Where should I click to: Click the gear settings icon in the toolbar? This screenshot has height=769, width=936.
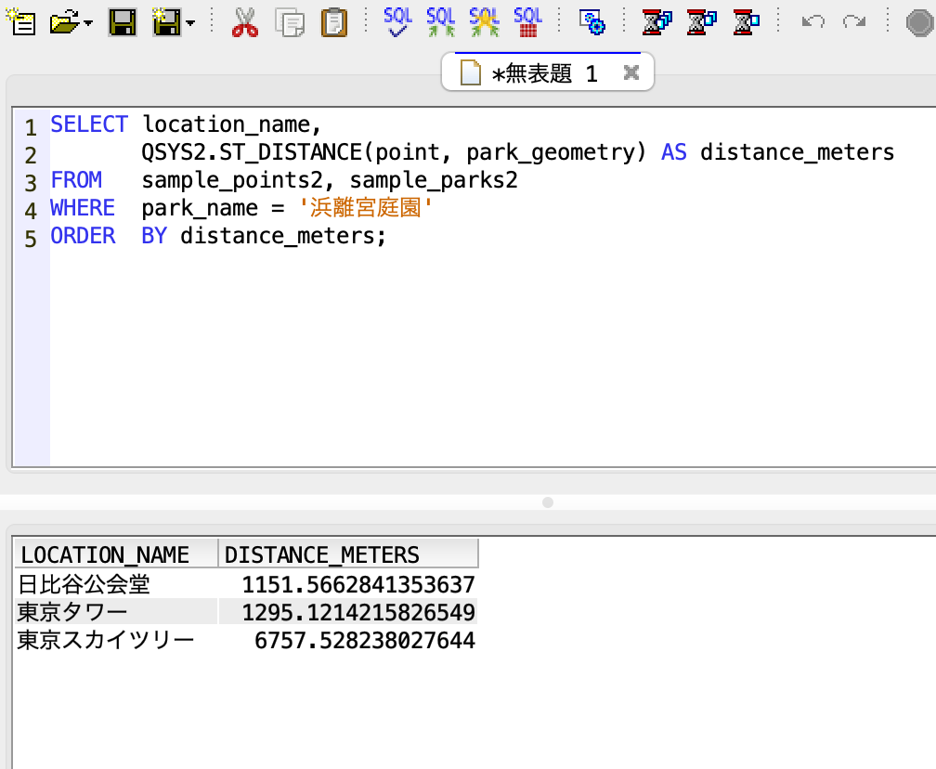pos(591,20)
